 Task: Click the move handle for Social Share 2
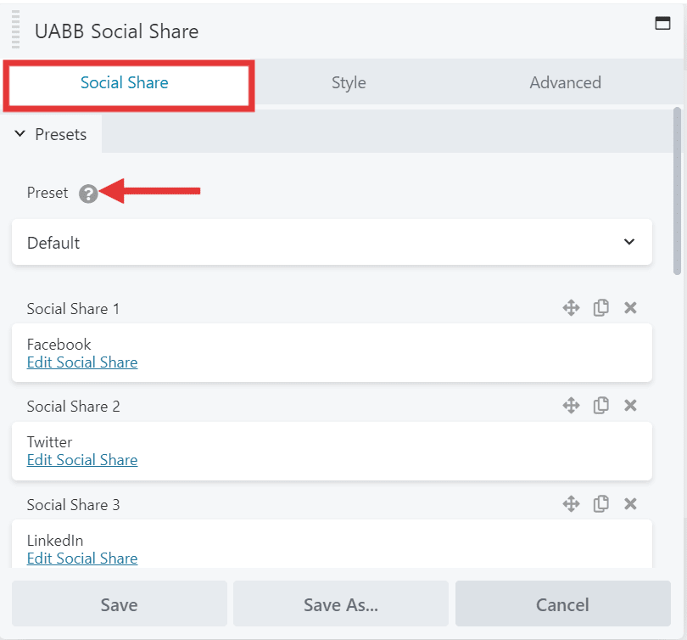coord(571,406)
